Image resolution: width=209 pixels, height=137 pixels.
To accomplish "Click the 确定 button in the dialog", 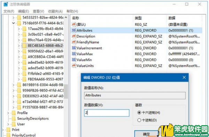I will point(146,134).
